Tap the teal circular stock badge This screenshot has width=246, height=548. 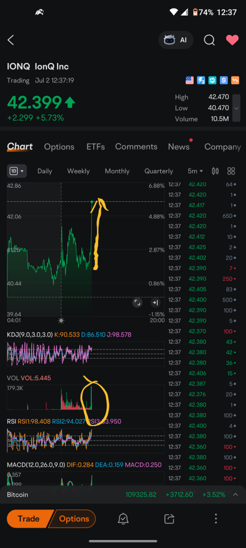point(212,80)
